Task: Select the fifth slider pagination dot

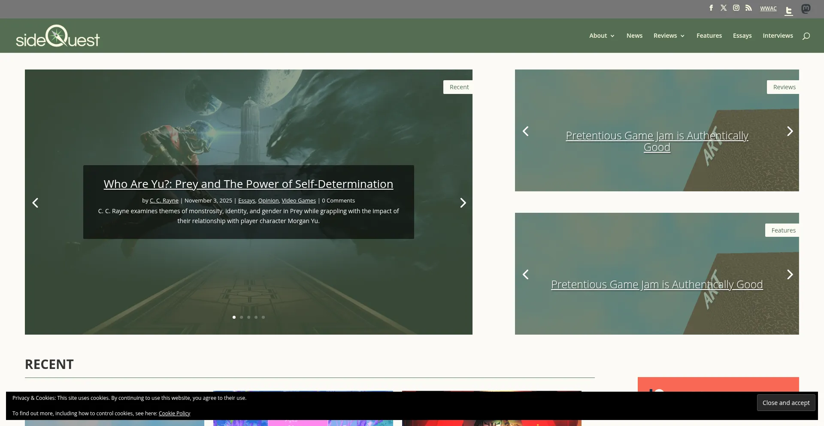Action: click(x=263, y=317)
